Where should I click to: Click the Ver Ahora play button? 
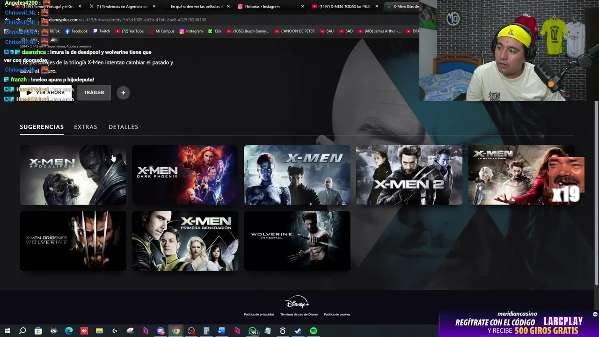click(x=46, y=92)
